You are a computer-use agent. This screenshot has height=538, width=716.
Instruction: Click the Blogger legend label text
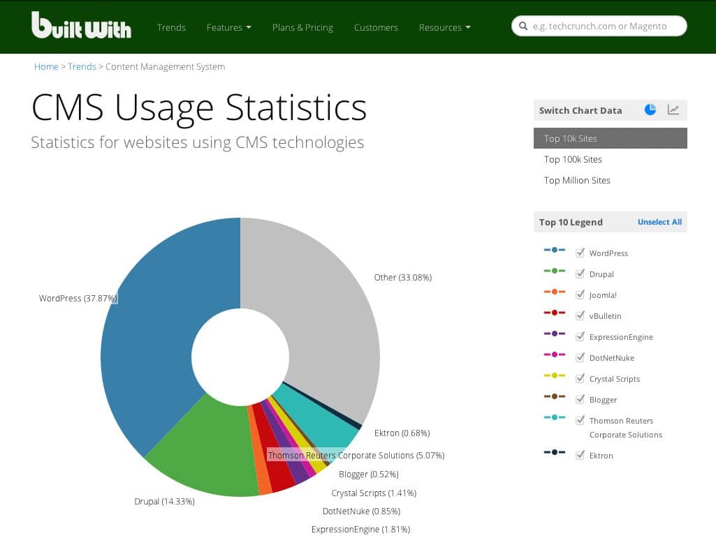603,400
